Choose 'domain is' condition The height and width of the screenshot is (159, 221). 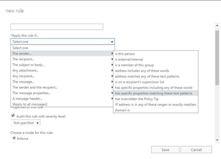point(156,110)
